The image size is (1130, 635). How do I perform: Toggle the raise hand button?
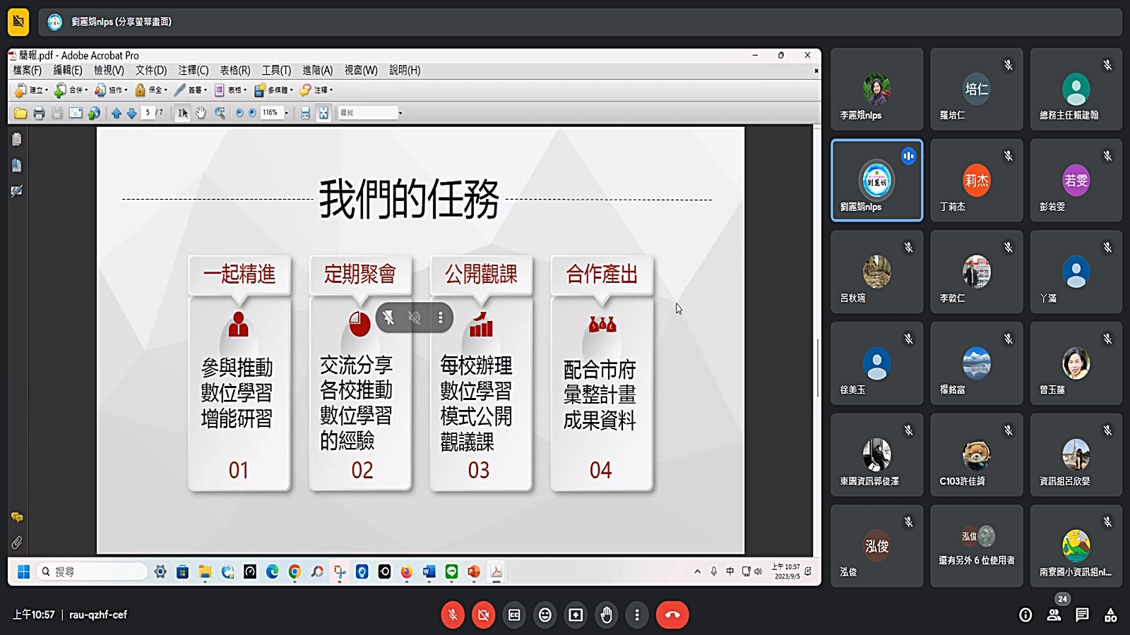607,615
